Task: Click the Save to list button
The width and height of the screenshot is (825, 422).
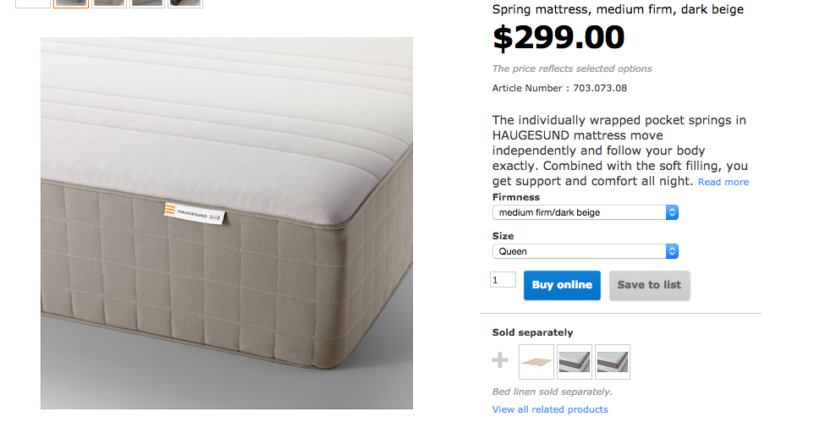Action: coord(649,285)
